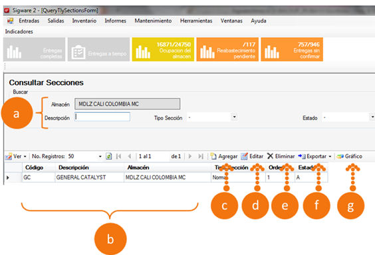This screenshot has height=255, width=375.
Task: Click the Exportar button
Action: (312, 157)
